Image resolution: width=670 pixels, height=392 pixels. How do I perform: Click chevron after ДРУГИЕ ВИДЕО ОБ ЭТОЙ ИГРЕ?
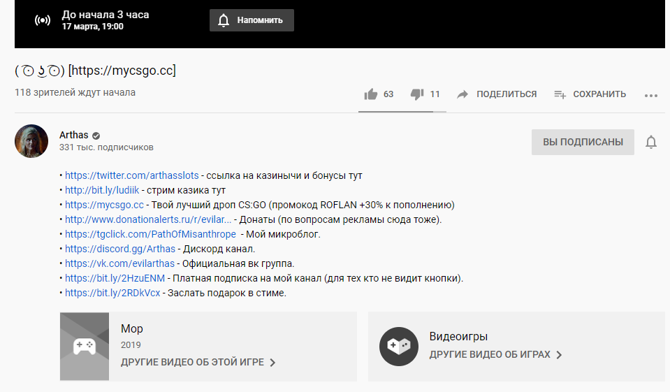pos(272,363)
